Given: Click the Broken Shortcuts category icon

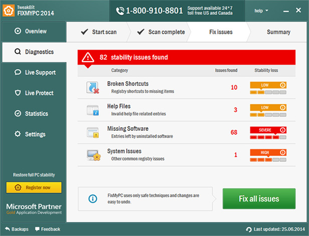Looking at the screenshot, I should [93, 88].
